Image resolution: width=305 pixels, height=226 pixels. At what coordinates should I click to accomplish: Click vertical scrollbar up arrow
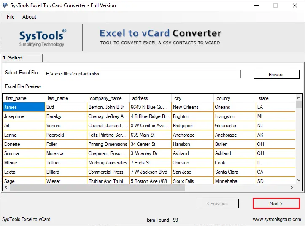click(299, 97)
